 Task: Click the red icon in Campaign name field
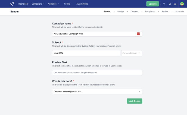(138, 34)
